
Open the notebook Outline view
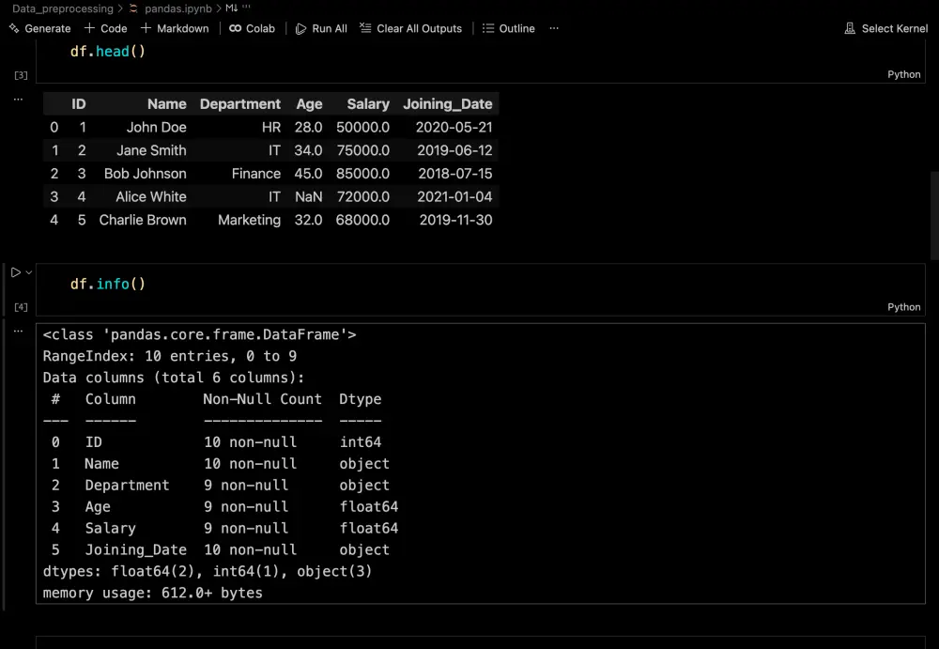pos(508,28)
